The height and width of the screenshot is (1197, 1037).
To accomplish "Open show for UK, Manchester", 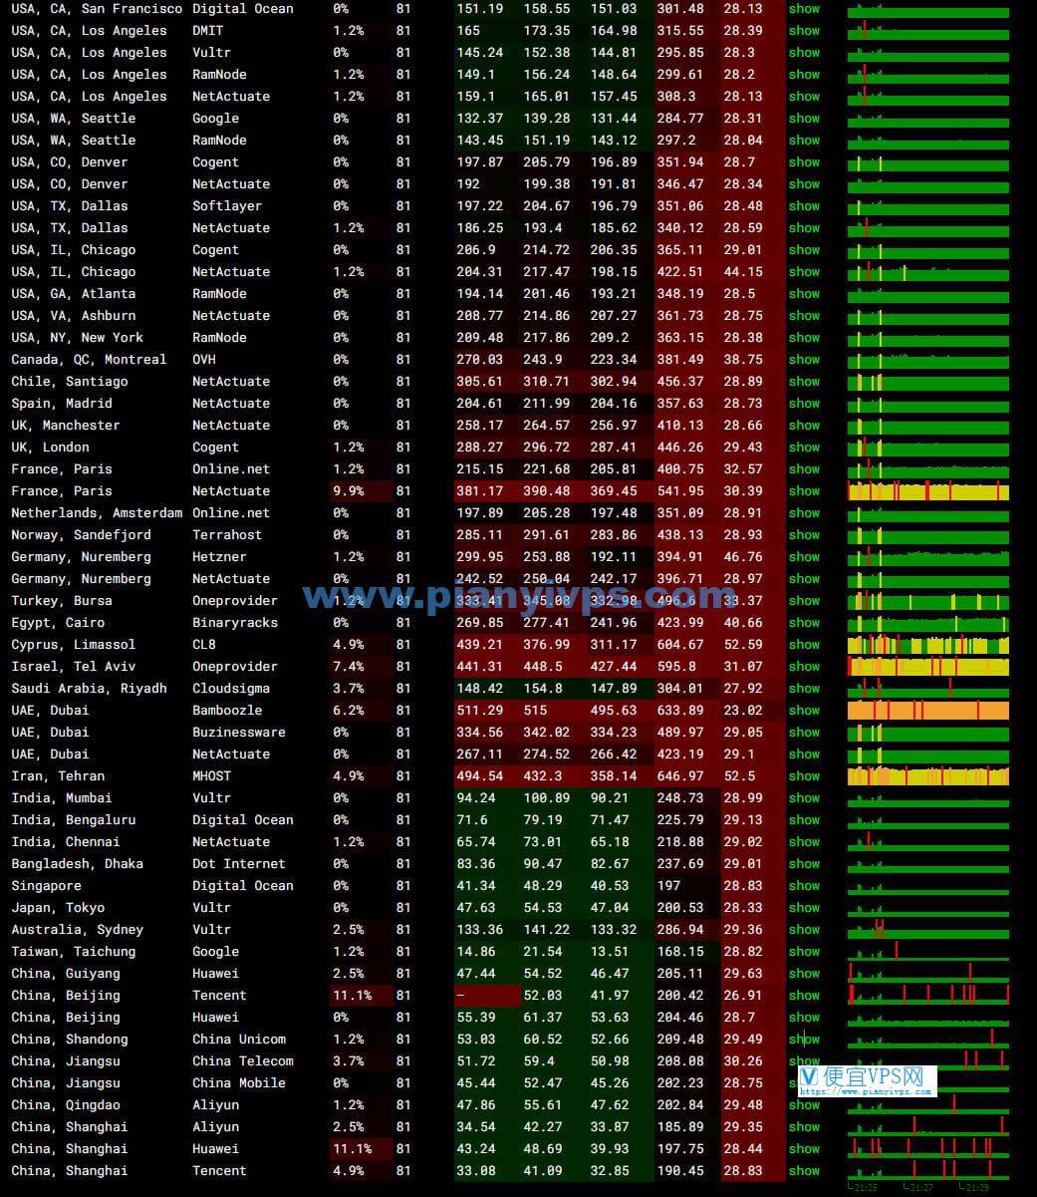I will click(804, 426).
